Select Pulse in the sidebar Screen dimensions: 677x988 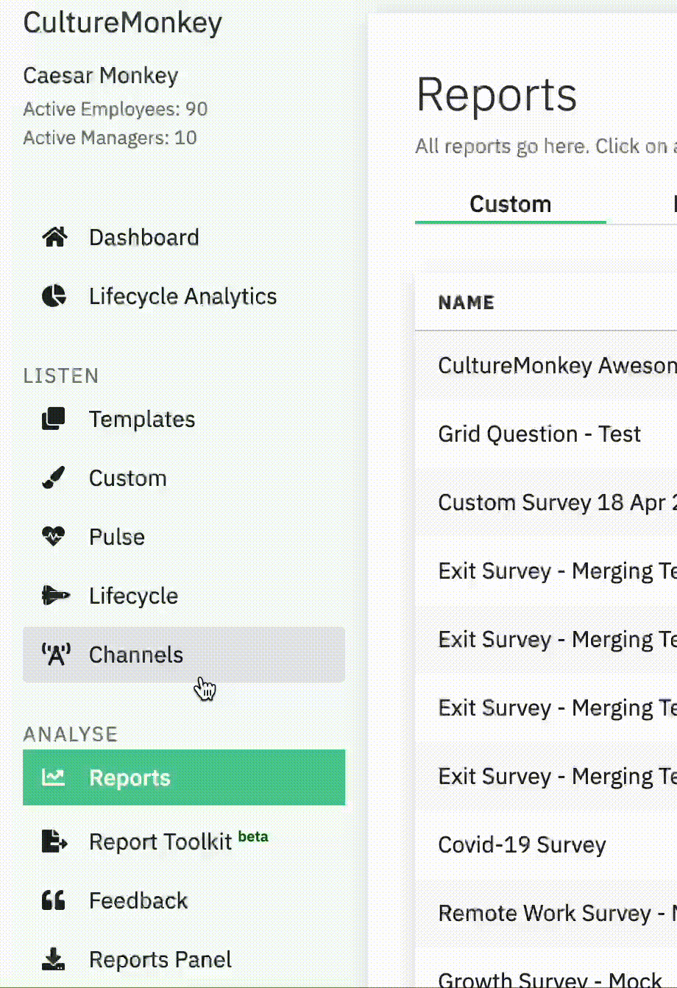coord(184,537)
